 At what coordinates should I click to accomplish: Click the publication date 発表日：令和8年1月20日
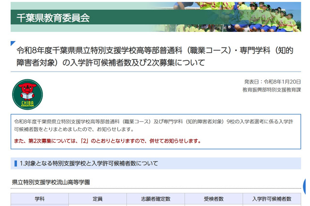[272, 82]
